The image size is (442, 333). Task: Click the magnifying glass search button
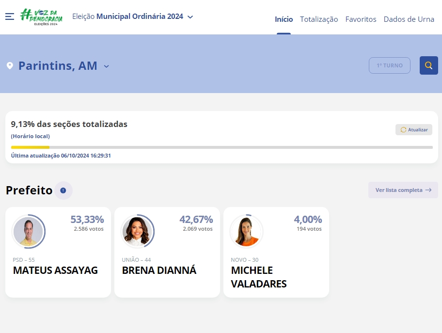tap(428, 65)
